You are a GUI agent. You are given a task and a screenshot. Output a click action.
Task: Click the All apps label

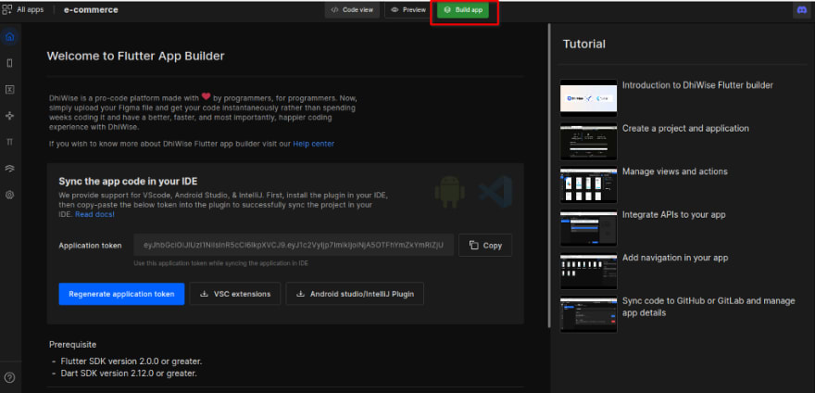point(31,9)
